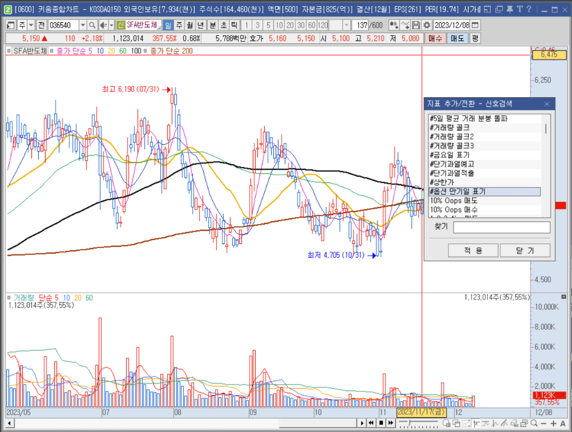Click the title bar pin icon

[x=510, y=10]
